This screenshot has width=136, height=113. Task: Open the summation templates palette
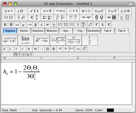[x=47, y=18]
